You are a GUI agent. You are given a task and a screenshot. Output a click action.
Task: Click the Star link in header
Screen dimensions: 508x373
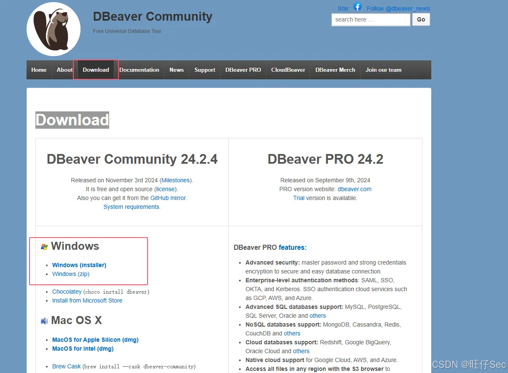click(x=343, y=8)
